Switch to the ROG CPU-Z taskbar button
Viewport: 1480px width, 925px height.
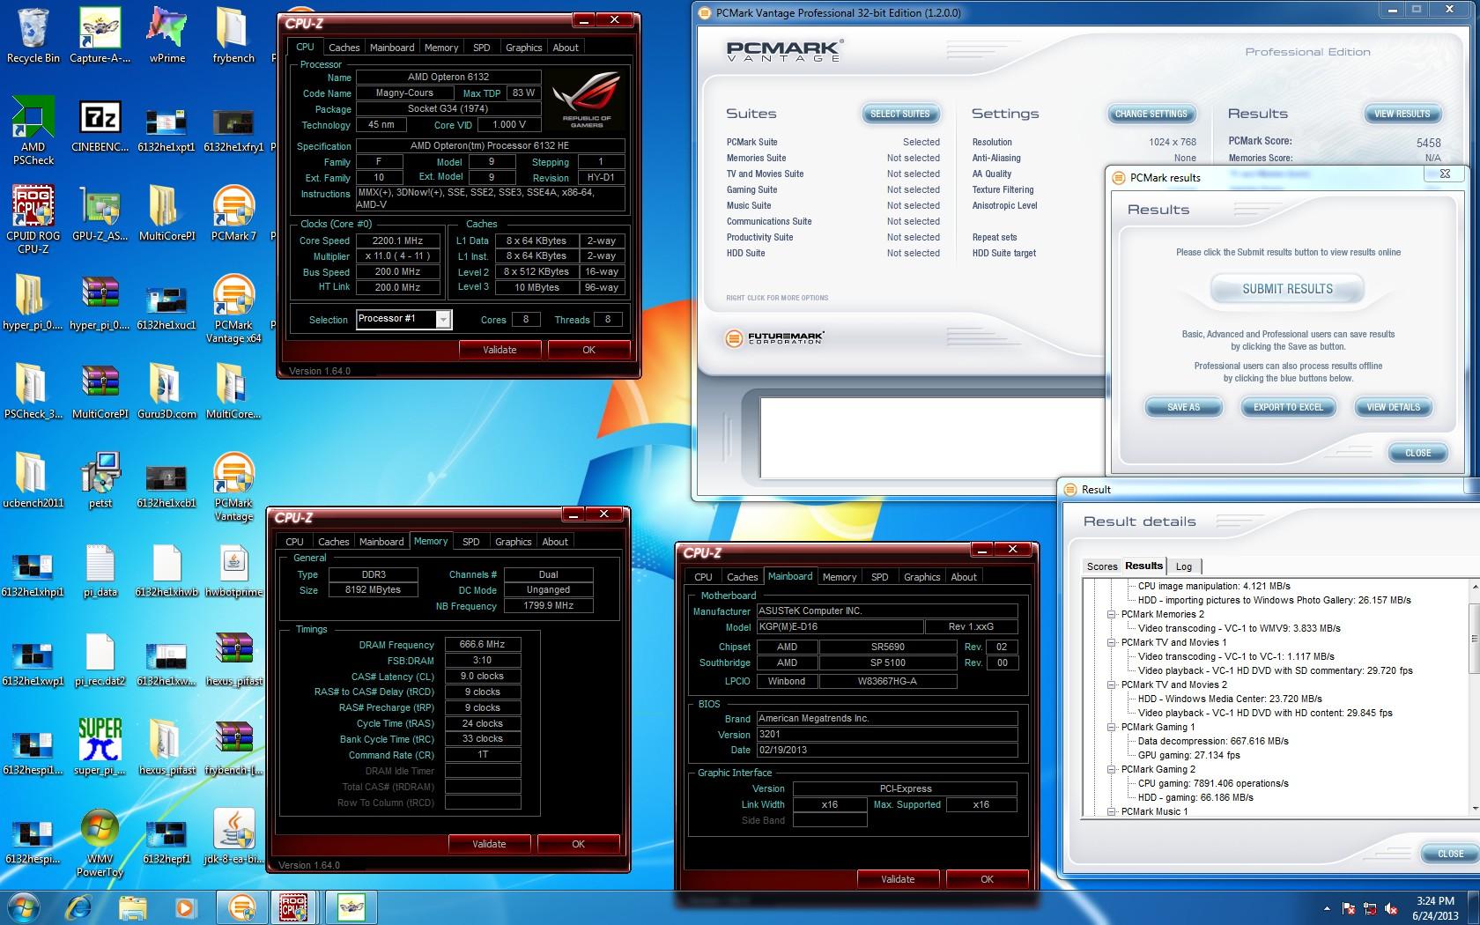pos(294,907)
